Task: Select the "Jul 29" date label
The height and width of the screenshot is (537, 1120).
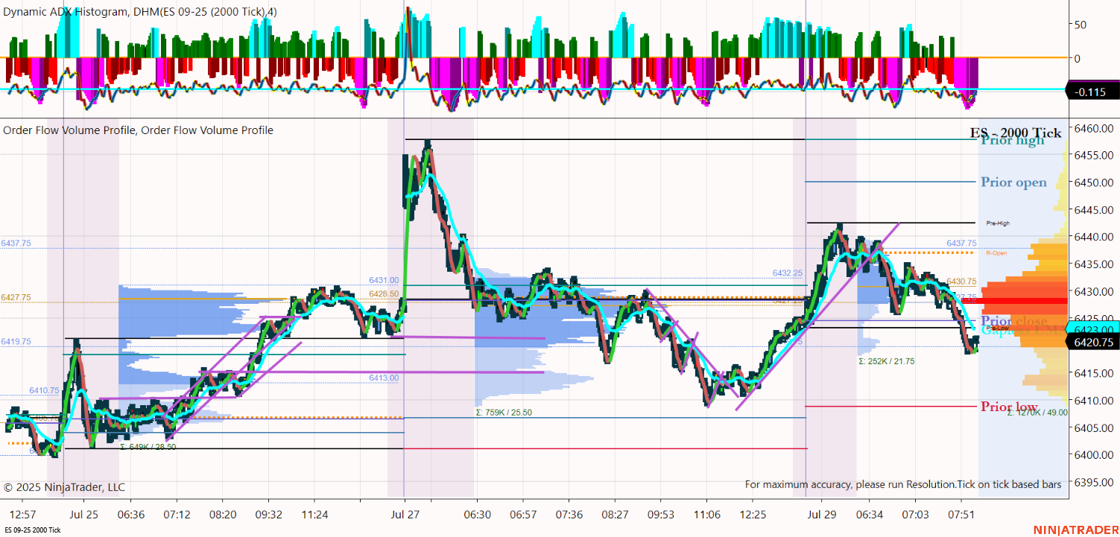Action: pyautogui.click(x=823, y=515)
